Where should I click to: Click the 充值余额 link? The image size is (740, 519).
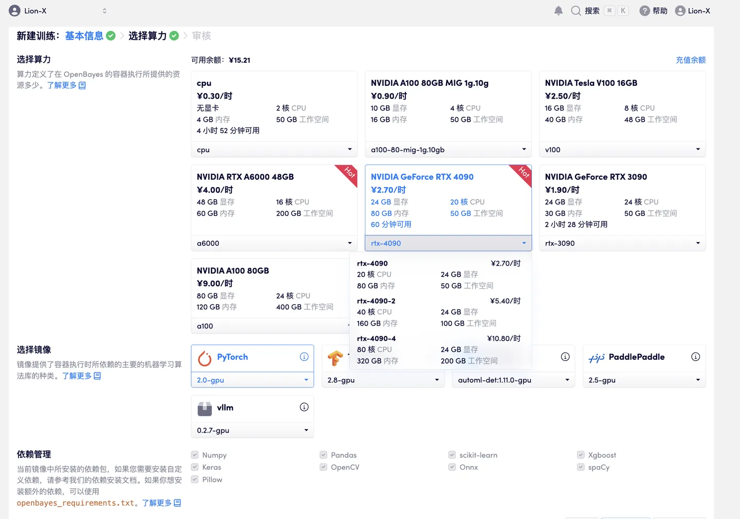pos(691,60)
